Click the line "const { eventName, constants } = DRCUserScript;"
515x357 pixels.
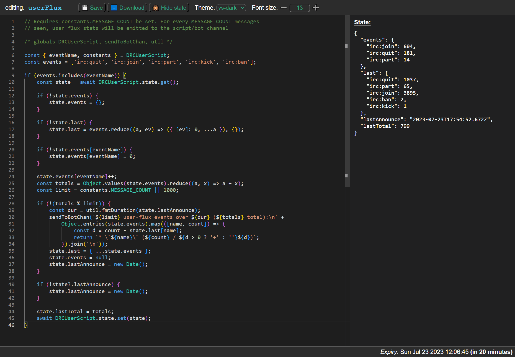tap(97, 55)
